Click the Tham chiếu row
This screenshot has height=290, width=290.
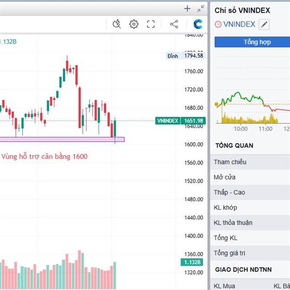point(230,162)
